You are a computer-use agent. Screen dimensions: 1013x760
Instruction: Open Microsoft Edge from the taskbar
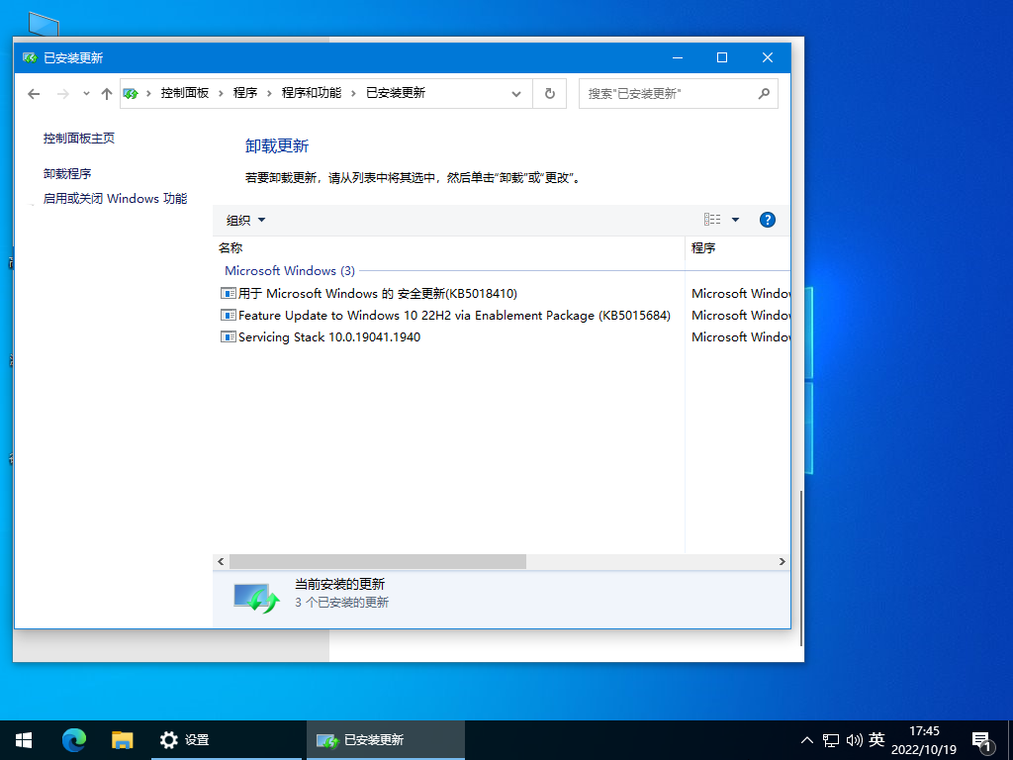[x=73, y=739]
